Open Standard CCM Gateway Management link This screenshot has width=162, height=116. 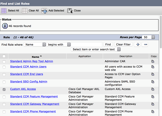[x=35, y=104]
